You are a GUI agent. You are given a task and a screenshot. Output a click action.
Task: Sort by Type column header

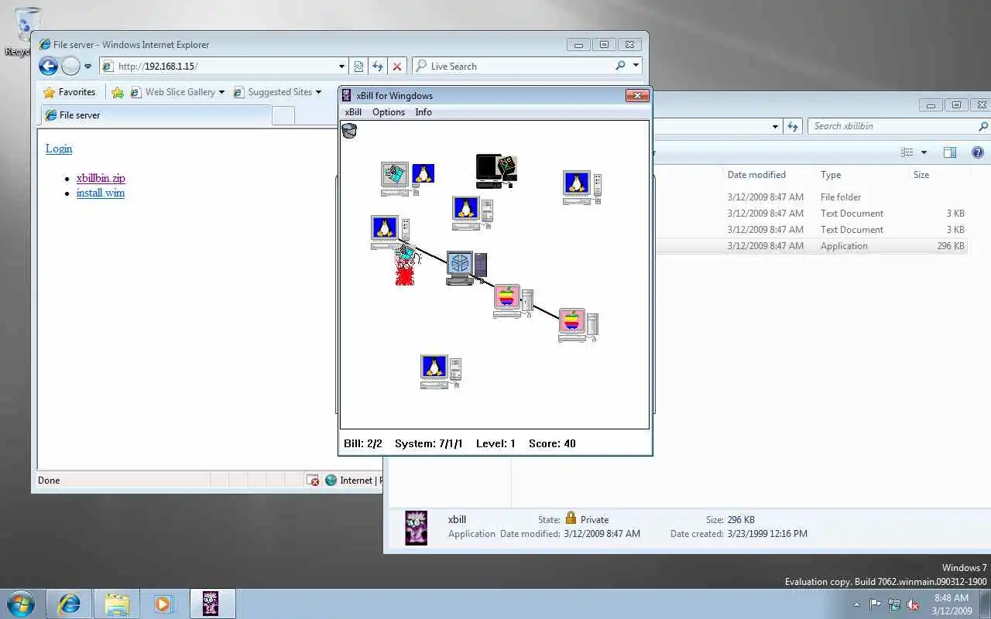click(x=831, y=175)
